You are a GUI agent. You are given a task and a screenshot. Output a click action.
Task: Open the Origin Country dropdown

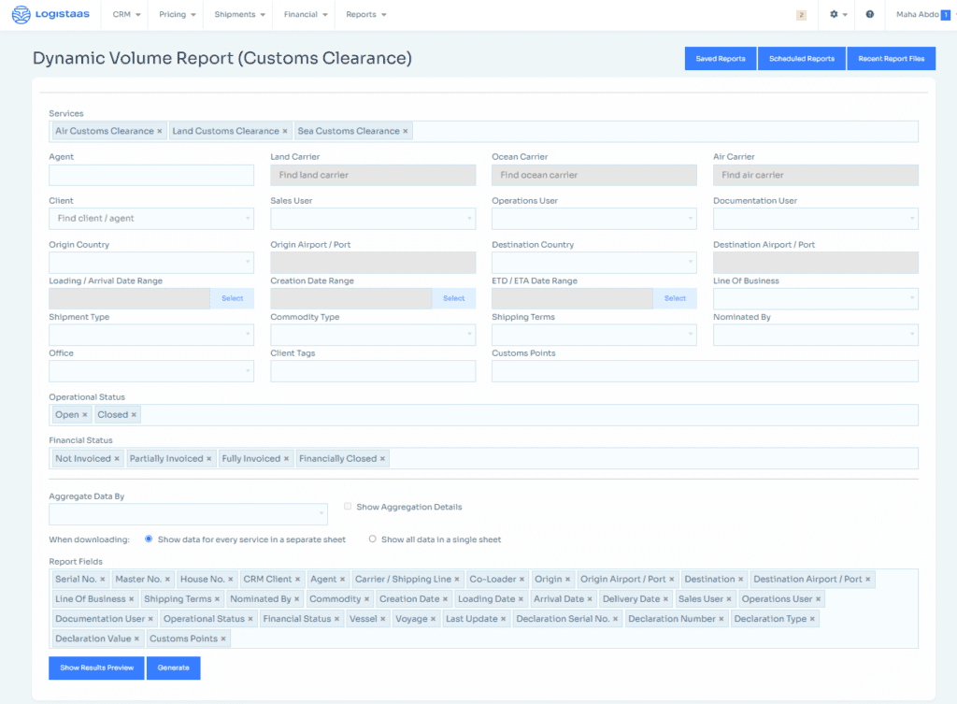click(151, 263)
